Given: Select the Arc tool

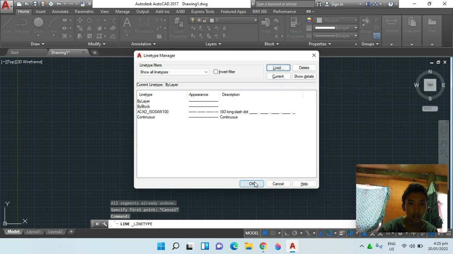Looking at the screenshot, I should pos(54,26).
